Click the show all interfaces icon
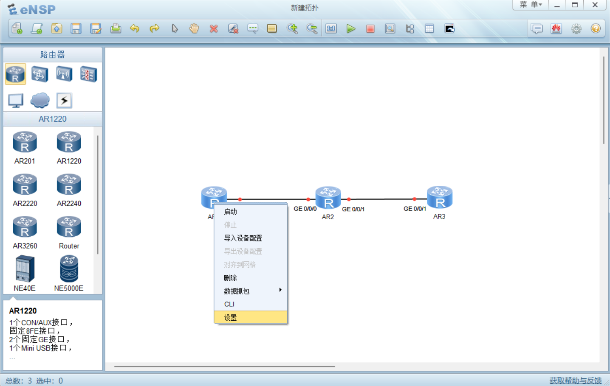Screen dimensions: 610x386 click(x=410, y=28)
